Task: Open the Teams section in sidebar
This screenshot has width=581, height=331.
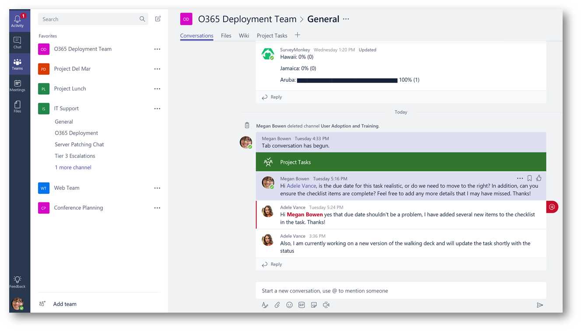Action: 17,64
